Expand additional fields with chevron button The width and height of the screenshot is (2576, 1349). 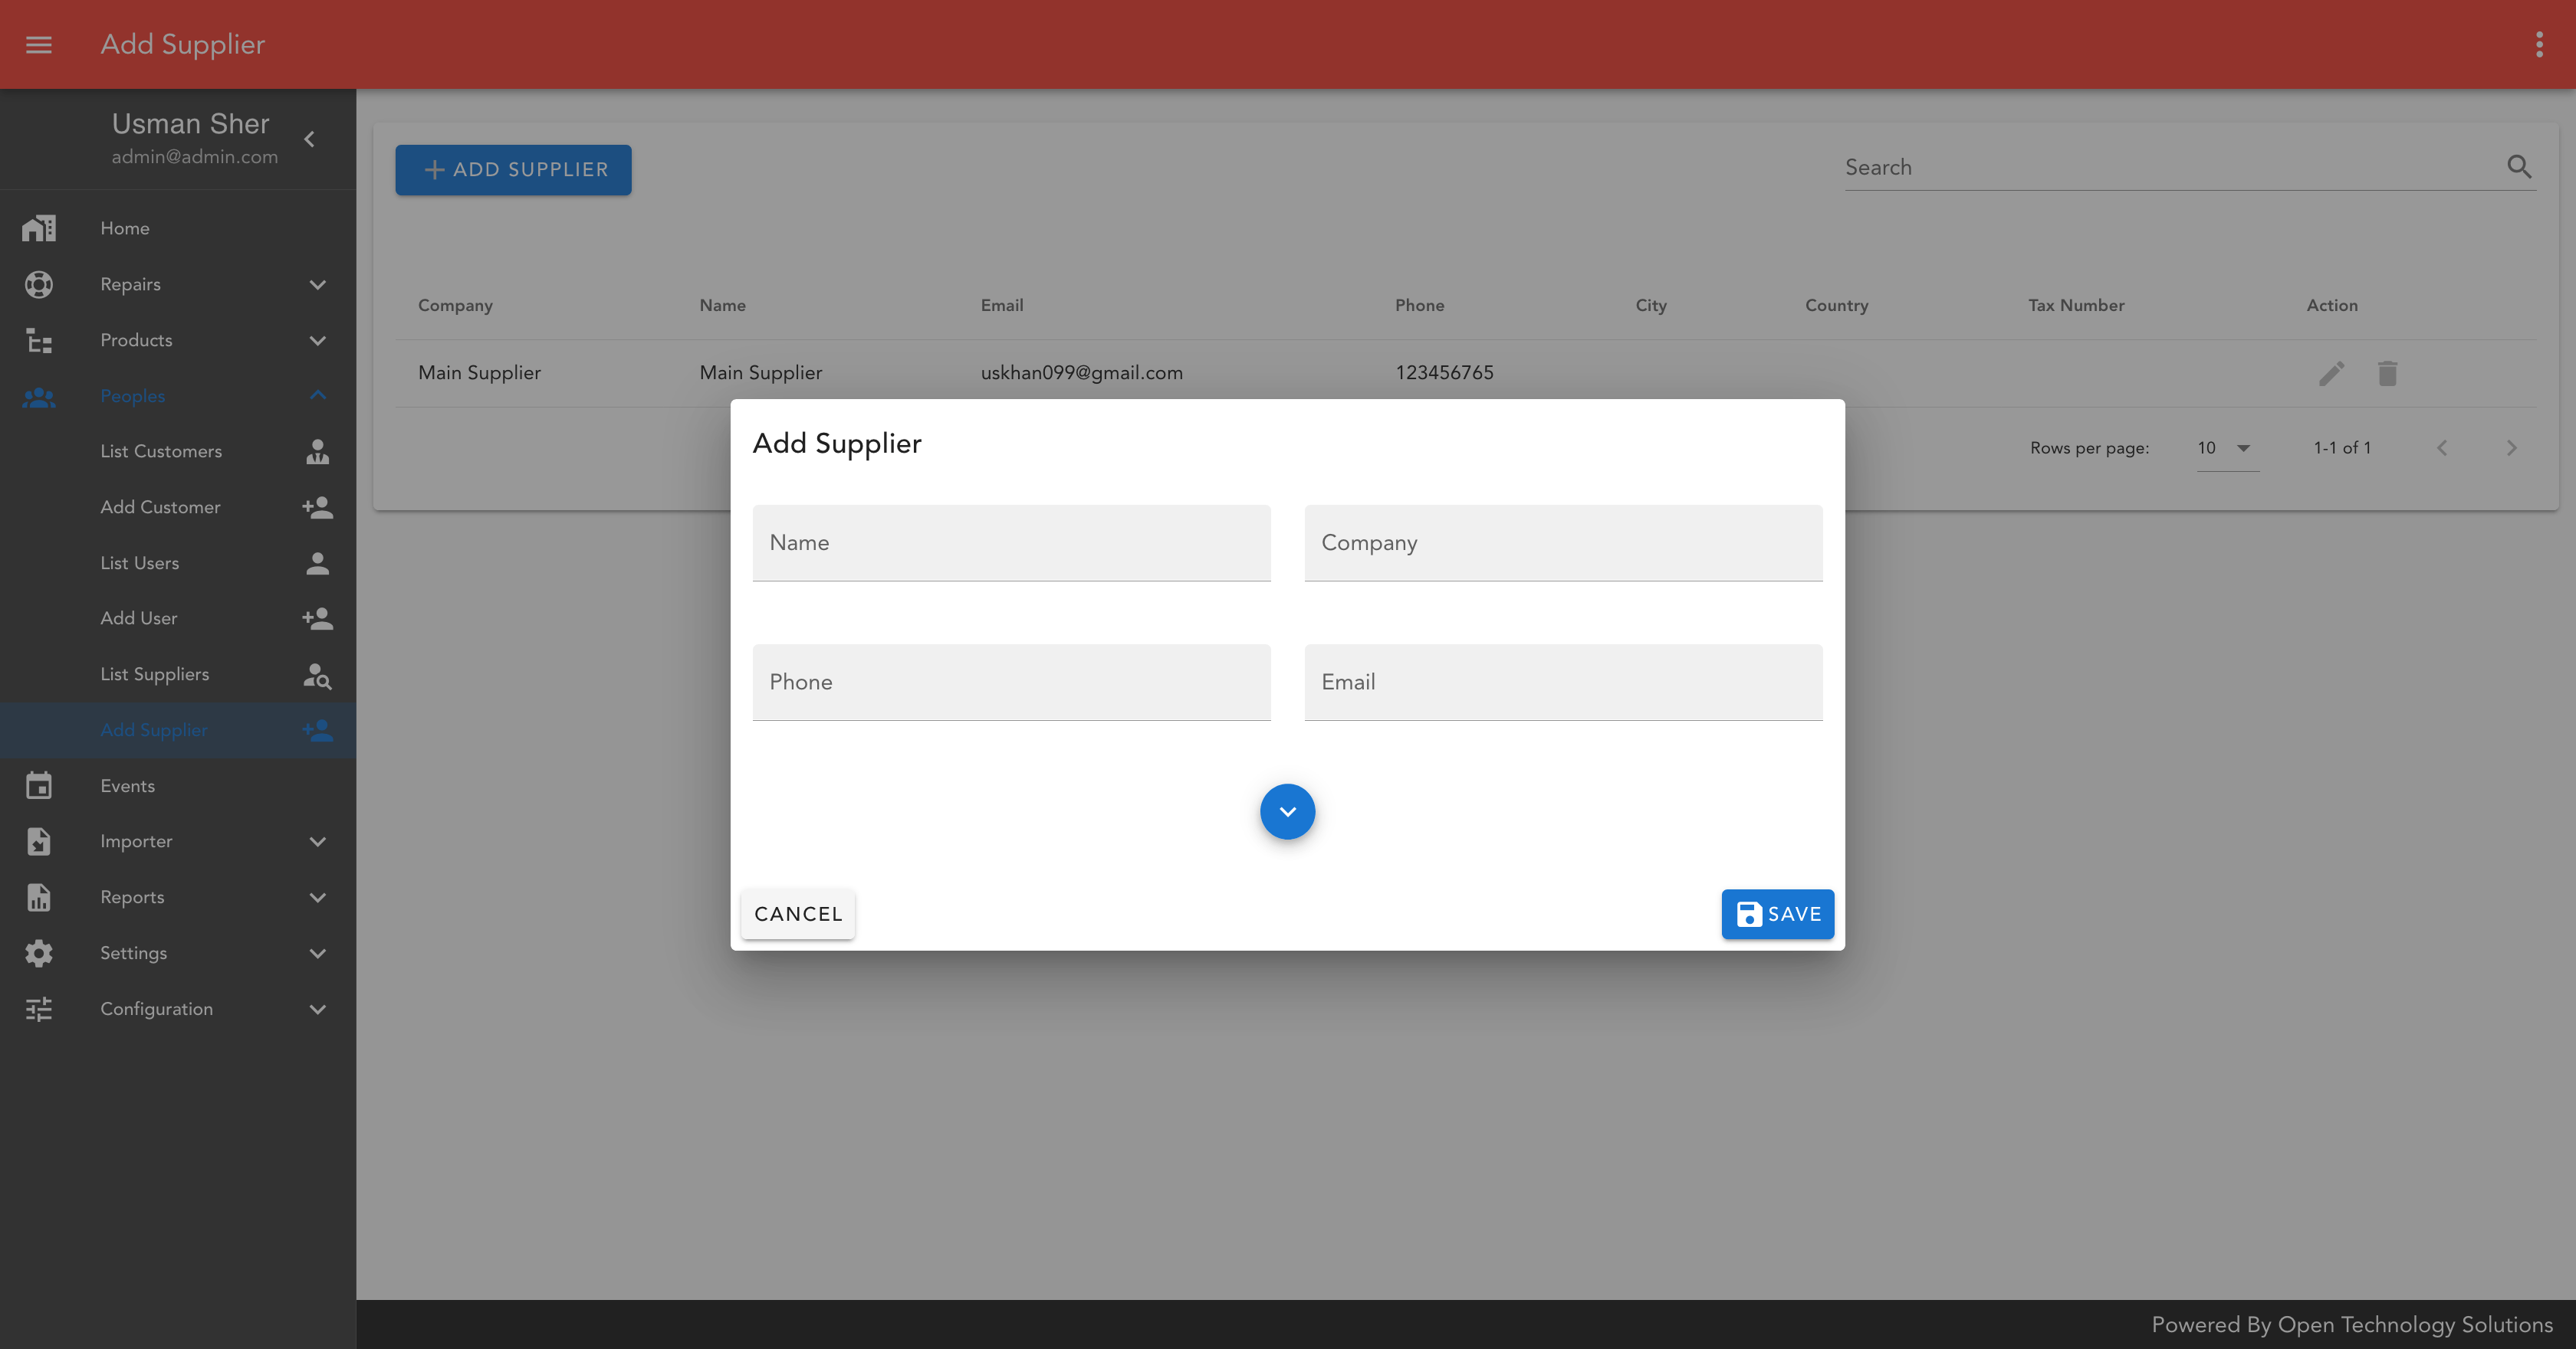tap(1288, 810)
